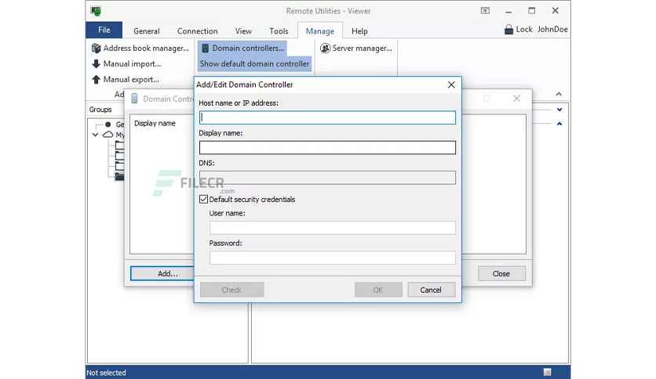Screen dimensions: 656x379
Task: Click the Lock padlock icon
Action: point(508,29)
